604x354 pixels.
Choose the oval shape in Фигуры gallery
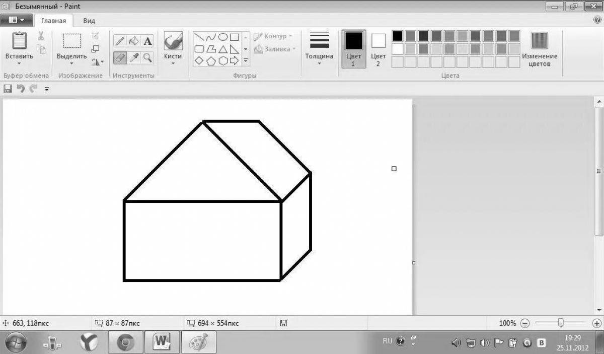(x=222, y=37)
